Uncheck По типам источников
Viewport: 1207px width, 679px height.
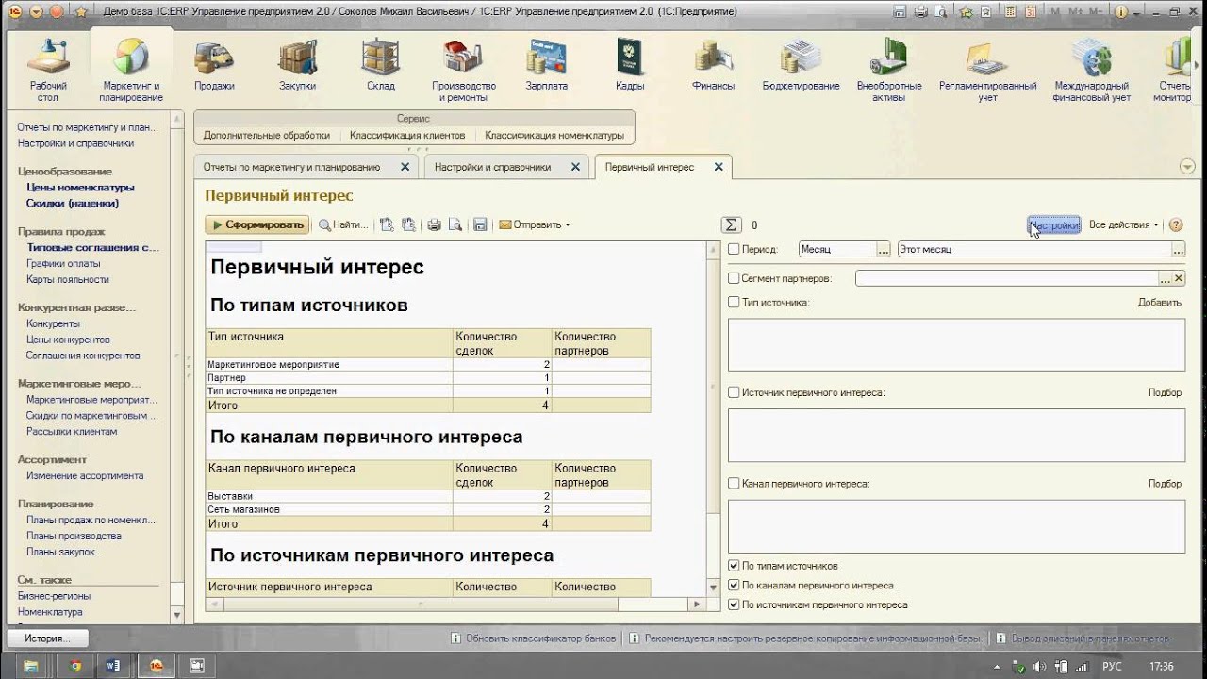(x=734, y=566)
